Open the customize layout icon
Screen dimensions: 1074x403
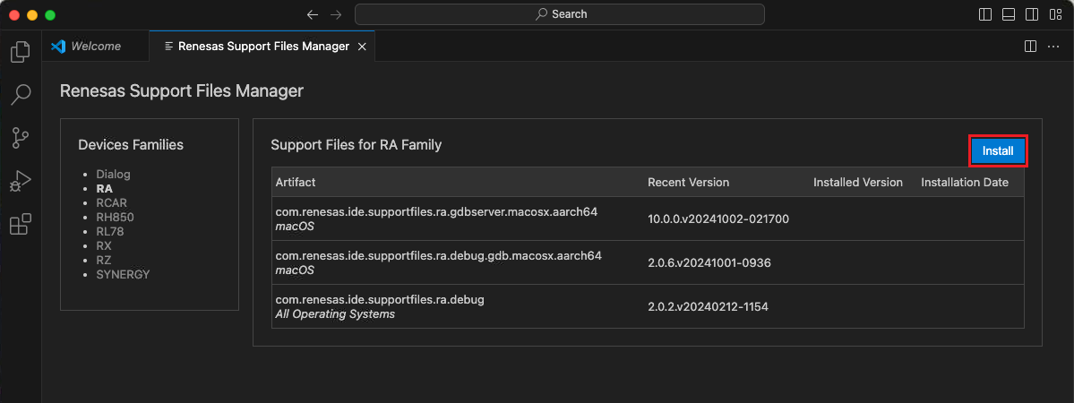coord(1055,14)
